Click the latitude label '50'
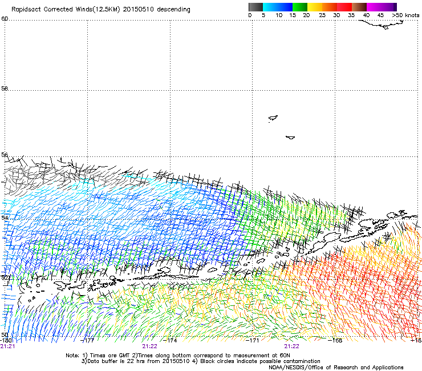Image resolution: width=422 pixels, height=371 pixels. click(x=5, y=334)
